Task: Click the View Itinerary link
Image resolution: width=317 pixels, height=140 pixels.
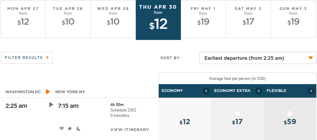Action: [x=130, y=130]
